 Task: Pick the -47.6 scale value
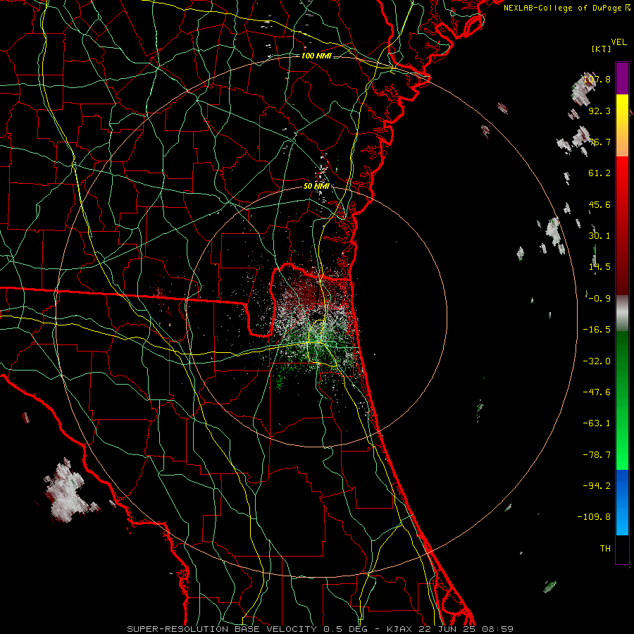[x=597, y=392]
